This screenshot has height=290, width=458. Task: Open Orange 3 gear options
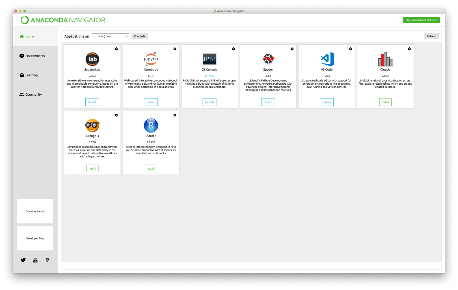[116, 115]
